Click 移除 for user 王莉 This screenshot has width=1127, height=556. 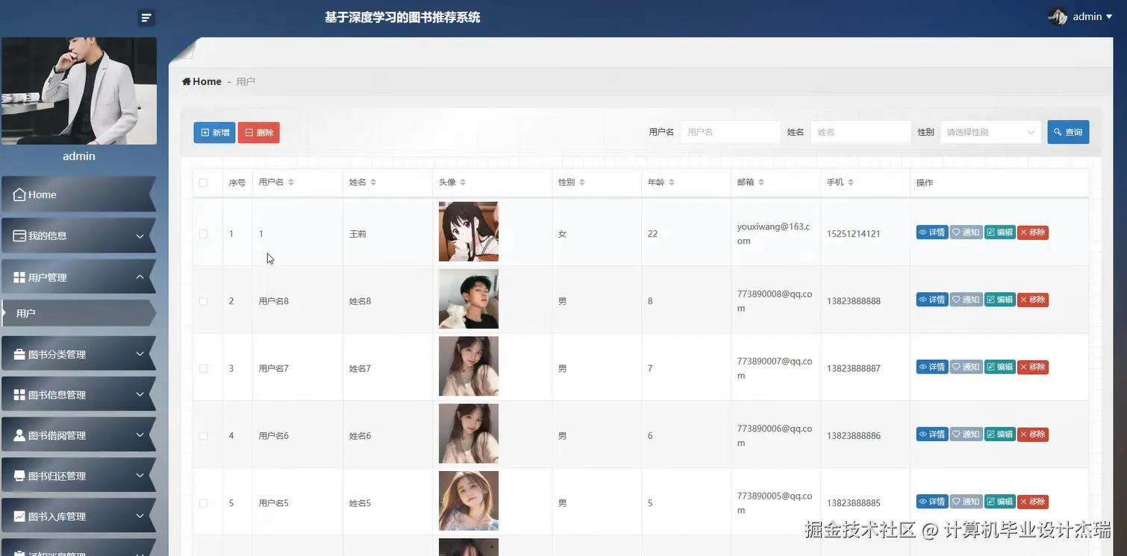click(1033, 233)
